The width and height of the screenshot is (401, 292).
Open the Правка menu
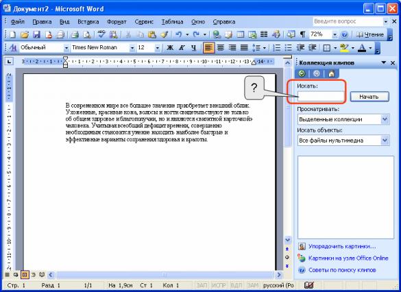(x=42, y=22)
